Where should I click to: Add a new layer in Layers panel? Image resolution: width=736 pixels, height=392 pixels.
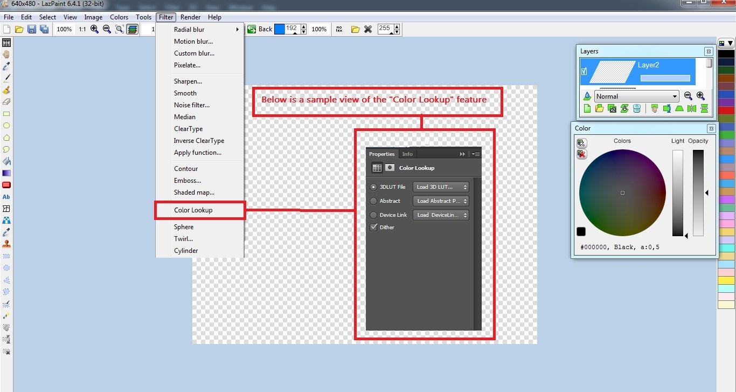[587, 109]
